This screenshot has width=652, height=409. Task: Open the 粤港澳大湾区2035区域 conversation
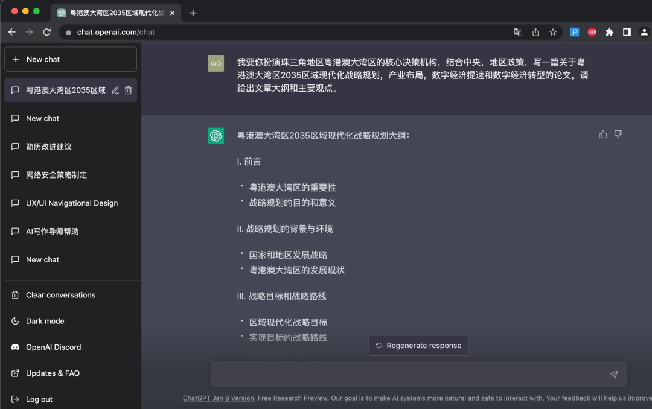(x=66, y=90)
